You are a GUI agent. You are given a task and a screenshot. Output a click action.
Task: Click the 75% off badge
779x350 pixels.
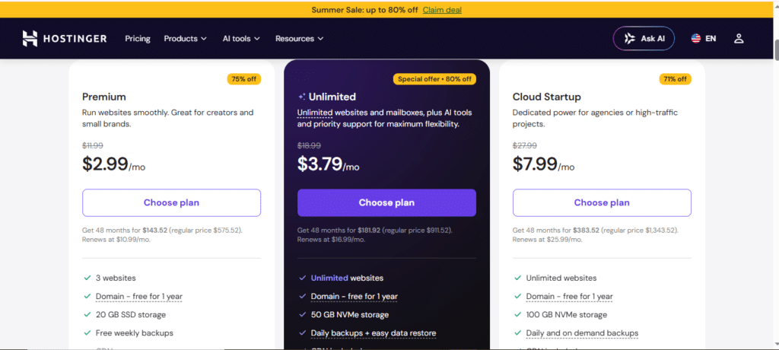point(244,79)
